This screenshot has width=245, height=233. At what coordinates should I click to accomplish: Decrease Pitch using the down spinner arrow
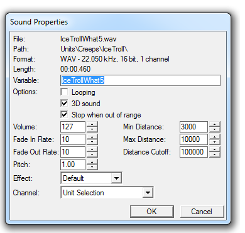(x=92, y=167)
